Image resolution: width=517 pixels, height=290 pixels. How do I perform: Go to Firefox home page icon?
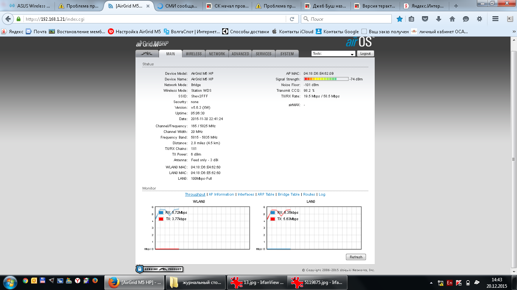coord(452,19)
